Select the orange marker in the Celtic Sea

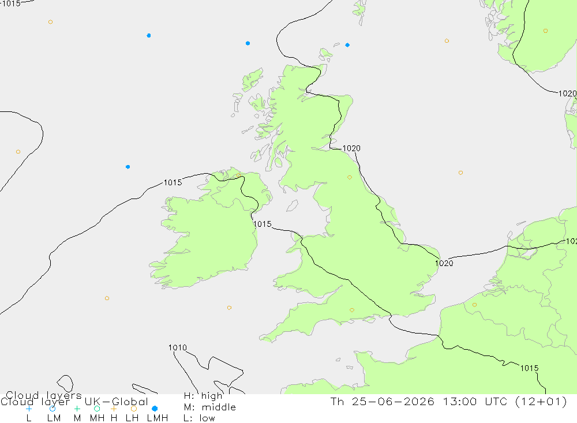[x=229, y=308]
